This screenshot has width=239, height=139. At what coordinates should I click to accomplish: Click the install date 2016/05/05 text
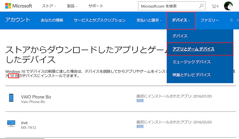tap(203, 122)
